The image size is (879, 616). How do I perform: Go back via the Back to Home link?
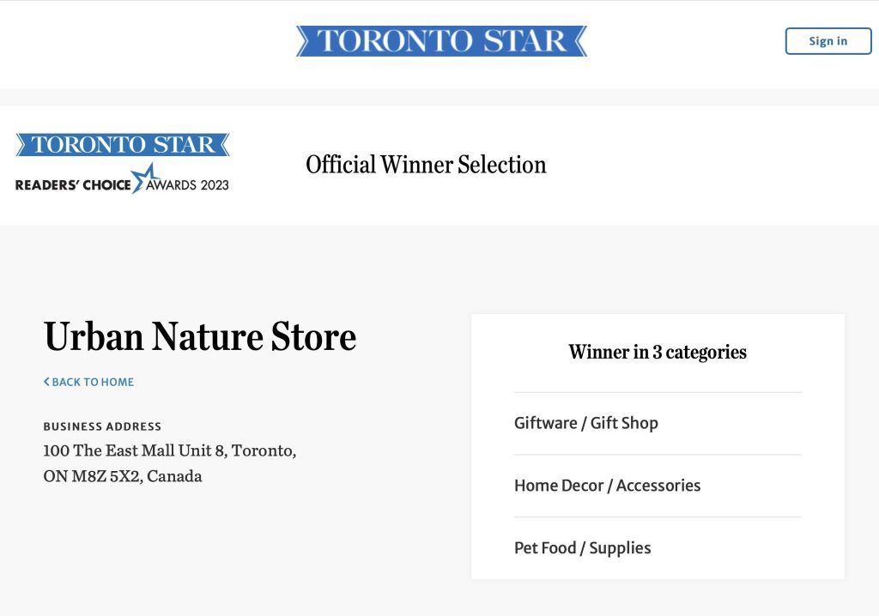(x=88, y=382)
